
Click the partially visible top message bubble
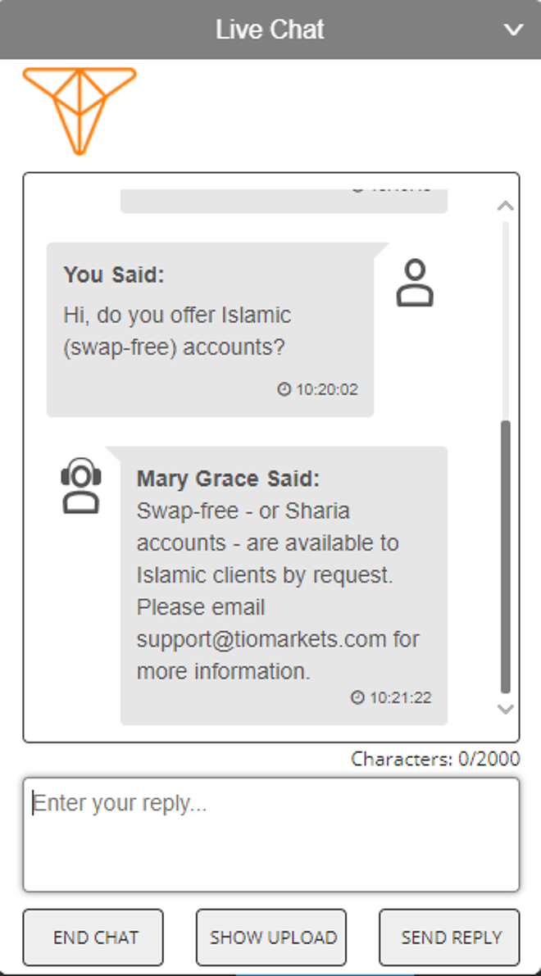coord(284,201)
